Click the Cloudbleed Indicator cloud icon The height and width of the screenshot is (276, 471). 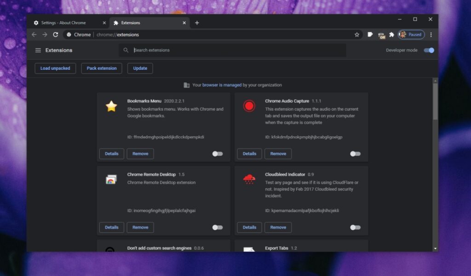(249, 179)
